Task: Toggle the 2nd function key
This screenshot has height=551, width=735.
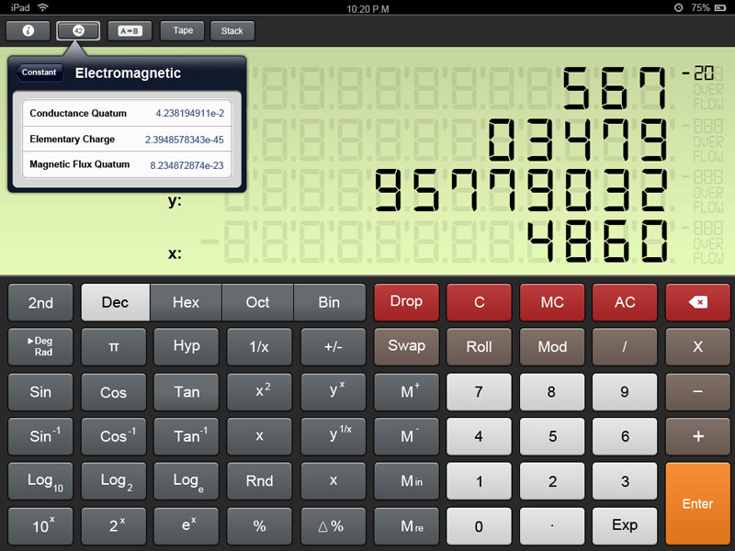Action: [40, 302]
